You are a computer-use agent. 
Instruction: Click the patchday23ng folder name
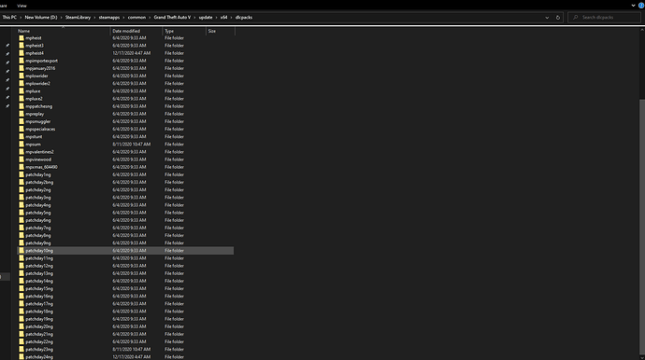tap(39, 350)
